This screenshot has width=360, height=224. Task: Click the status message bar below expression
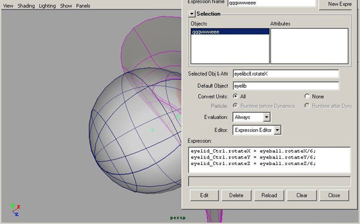(x=269, y=182)
